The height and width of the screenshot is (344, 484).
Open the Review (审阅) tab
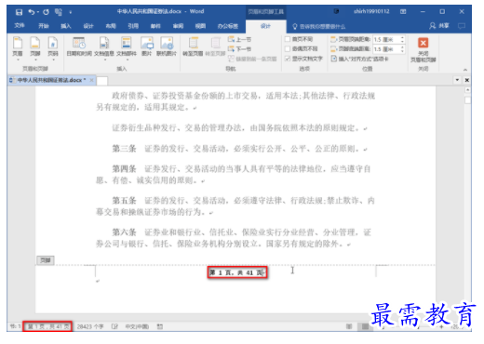(178, 26)
